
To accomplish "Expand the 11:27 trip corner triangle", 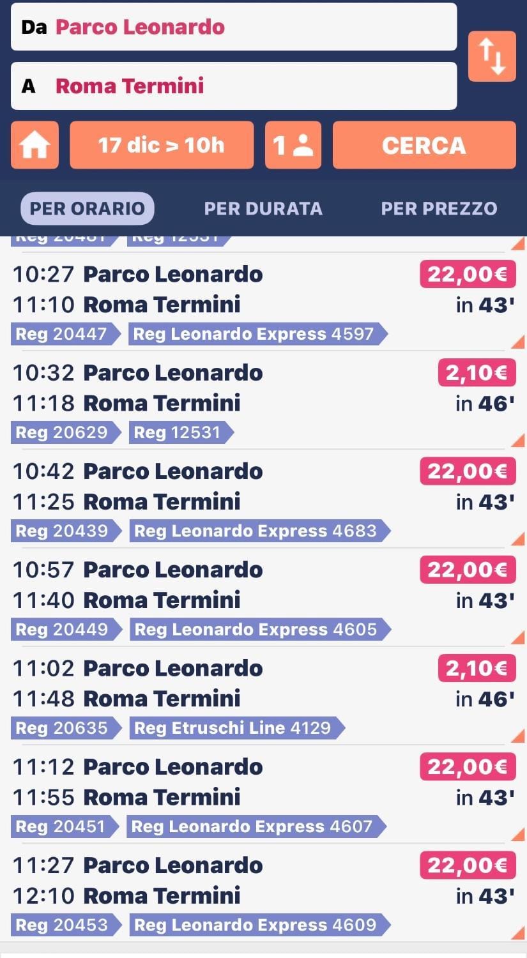I will [518, 933].
